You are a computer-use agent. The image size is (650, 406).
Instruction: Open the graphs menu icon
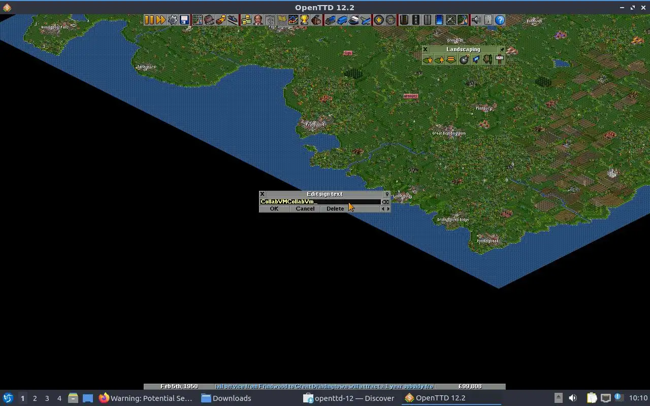click(293, 20)
